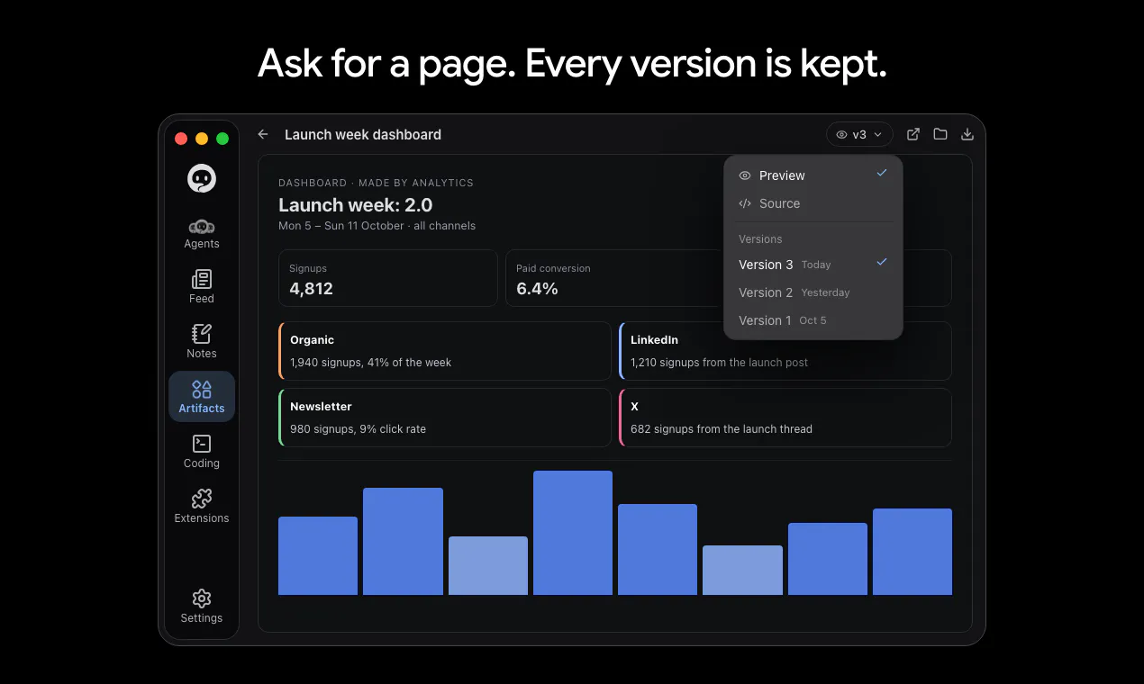Screen dimensions: 1144x684
Task: Open the v3 version dropdown
Action: pos(859,134)
